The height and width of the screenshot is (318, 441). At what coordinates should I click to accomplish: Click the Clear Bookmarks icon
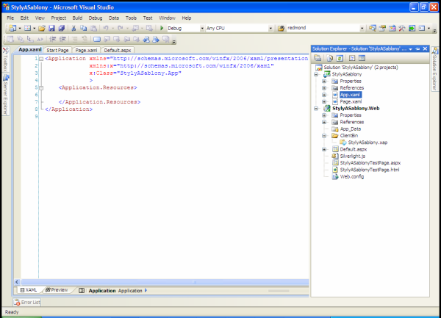click(x=166, y=40)
